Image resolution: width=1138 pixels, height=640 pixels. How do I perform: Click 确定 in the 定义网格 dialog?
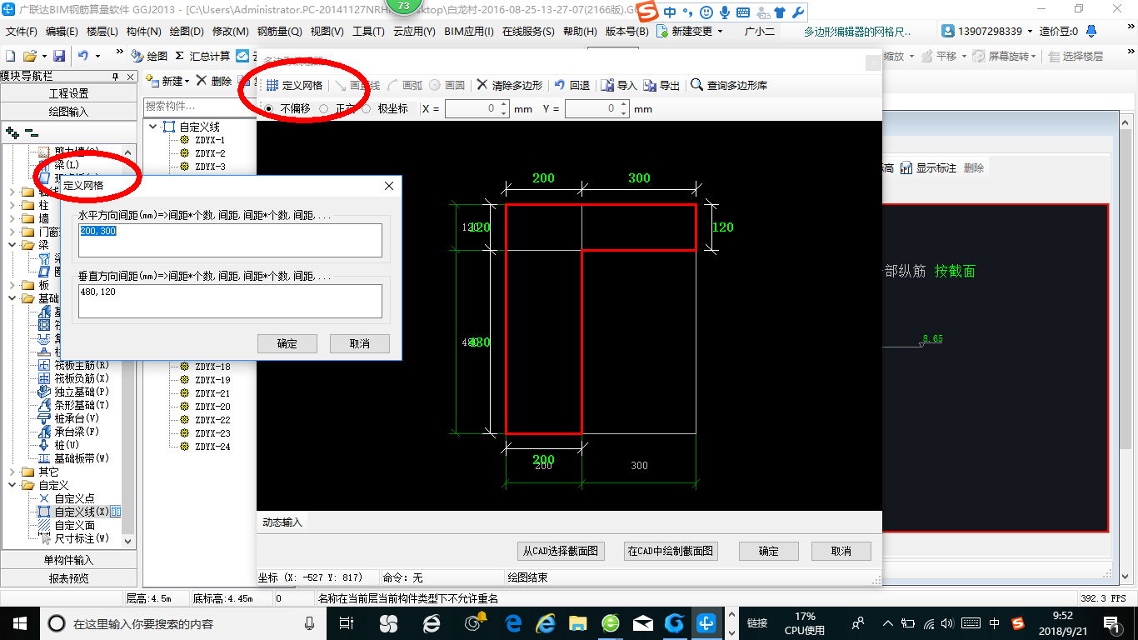coord(287,343)
